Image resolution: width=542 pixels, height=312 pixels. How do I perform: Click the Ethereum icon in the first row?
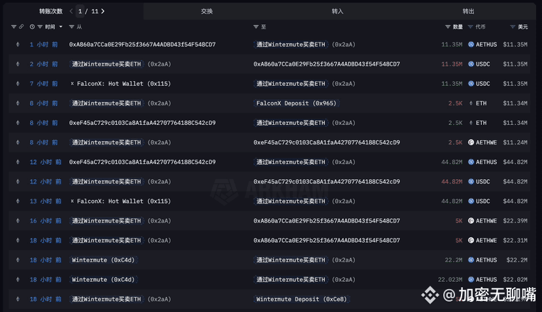coord(18,44)
